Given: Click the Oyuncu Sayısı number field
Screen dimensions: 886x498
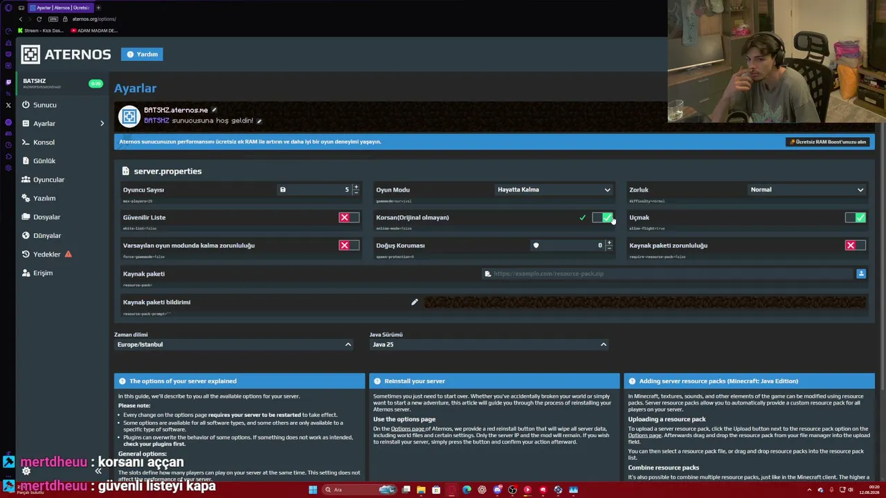Looking at the screenshot, I should point(315,190).
